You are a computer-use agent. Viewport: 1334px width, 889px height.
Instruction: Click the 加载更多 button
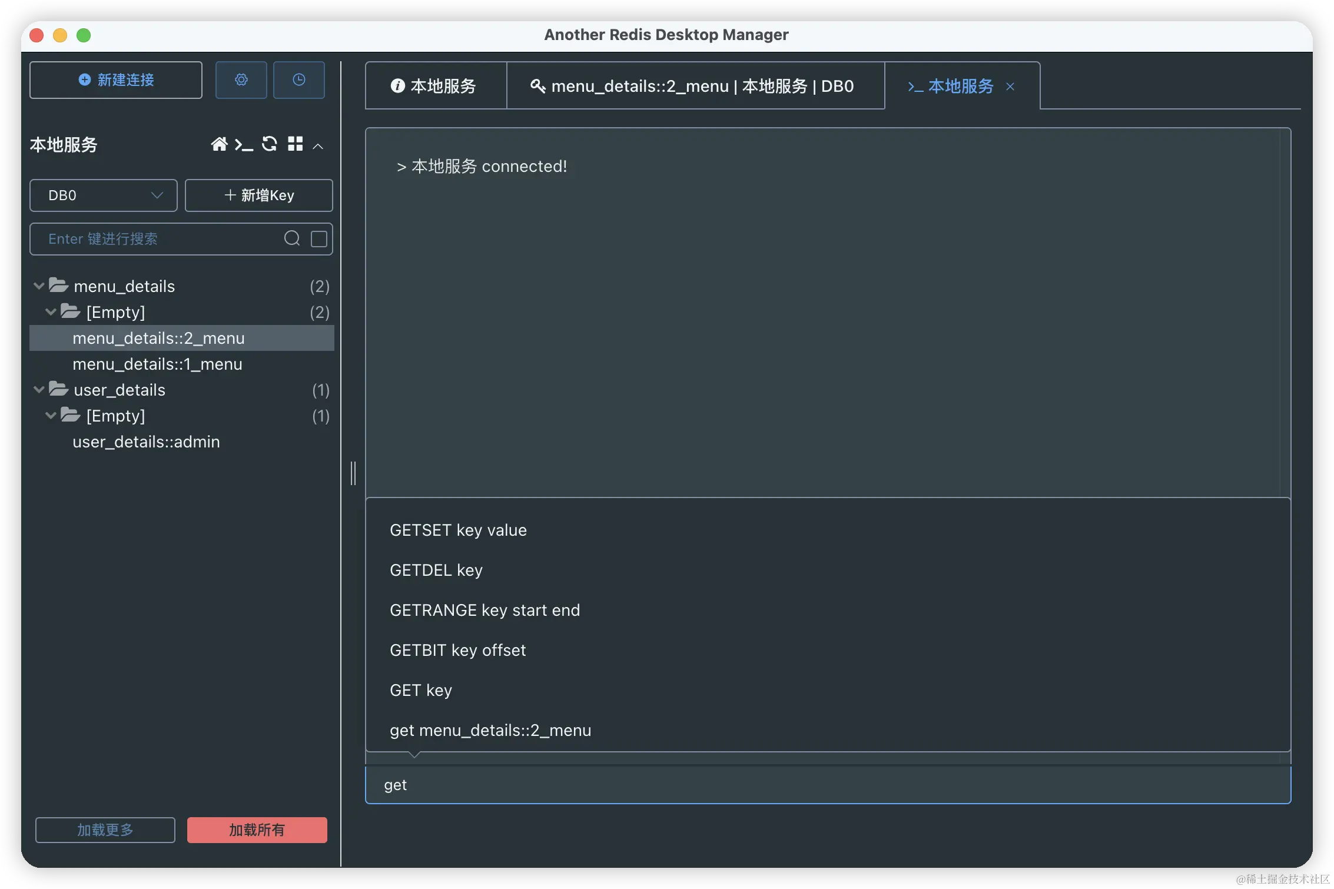pyautogui.click(x=105, y=830)
